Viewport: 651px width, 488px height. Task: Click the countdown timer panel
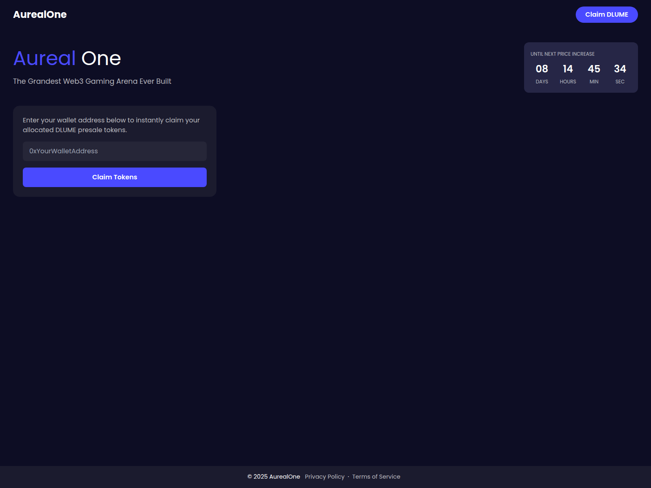(581, 68)
